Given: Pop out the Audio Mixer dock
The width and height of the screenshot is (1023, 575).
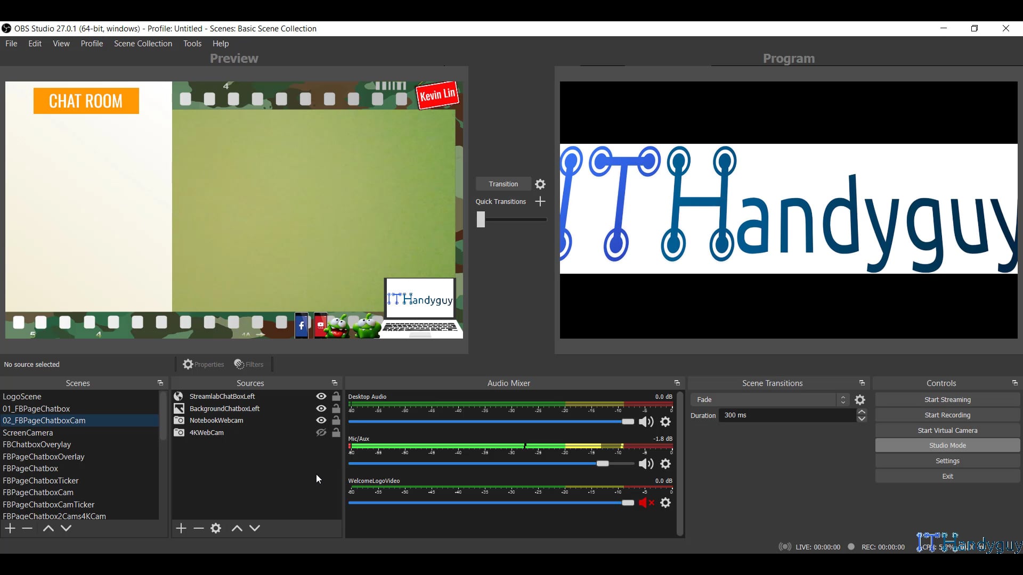Looking at the screenshot, I should [677, 383].
